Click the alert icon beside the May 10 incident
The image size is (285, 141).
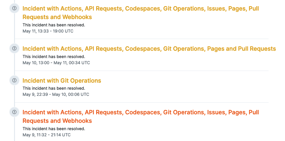pyautogui.click(x=14, y=49)
